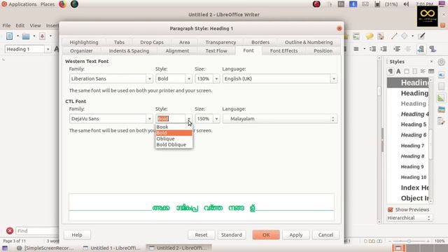Select Character Styles icon in Styles panel

click(x=398, y=71)
